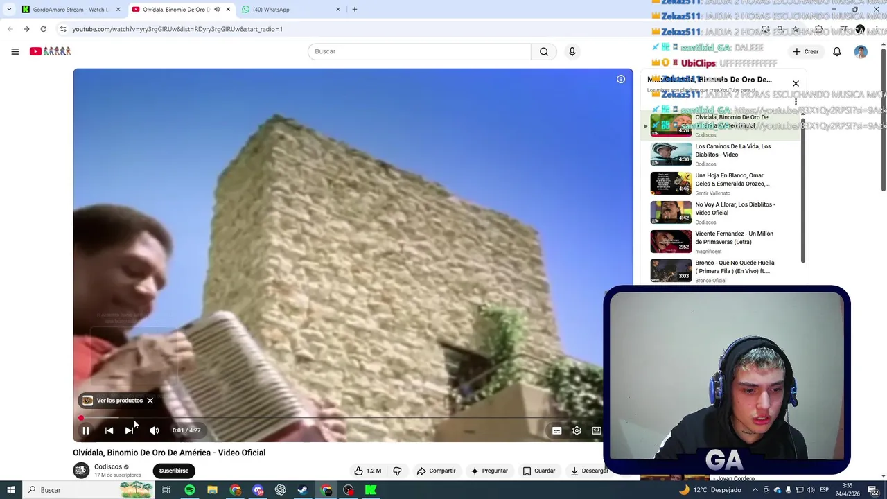The width and height of the screenshot is (887, 499).
Task: Pause the video with the pause button
Action: pos(86,430)
